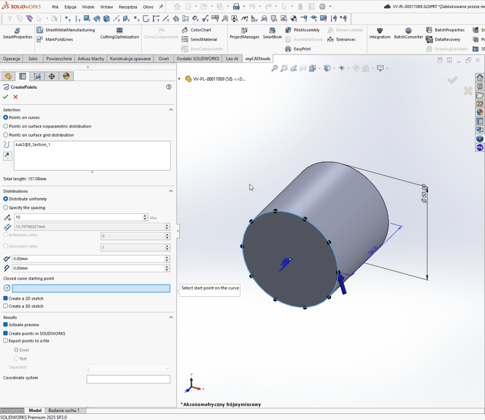Open ColorChart tool
This screenshot has width=485, height=420.
point(197,30)
